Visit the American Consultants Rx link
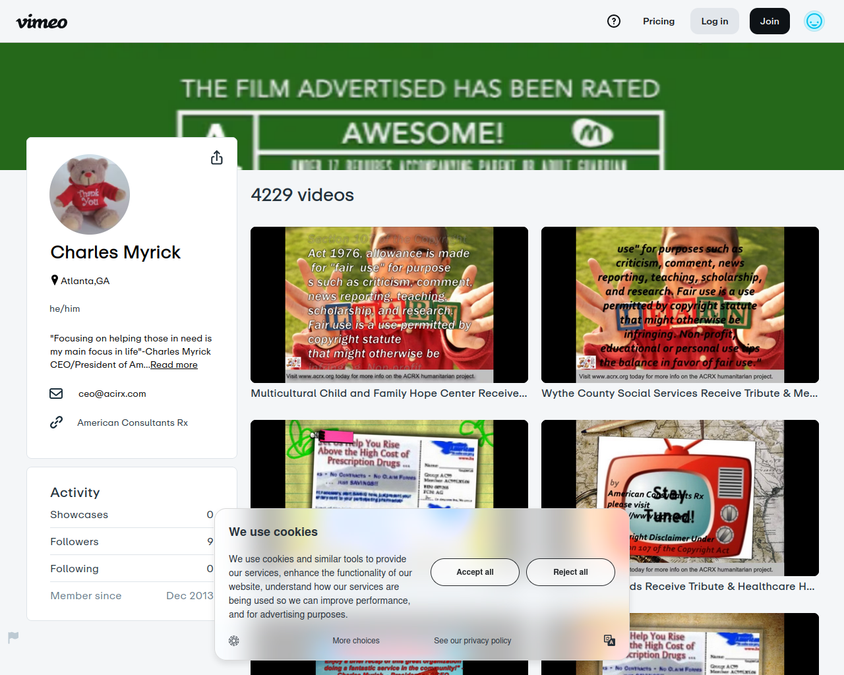Image resolution: width=844 pixels, height=675 pixels. (x=133, y=423)
